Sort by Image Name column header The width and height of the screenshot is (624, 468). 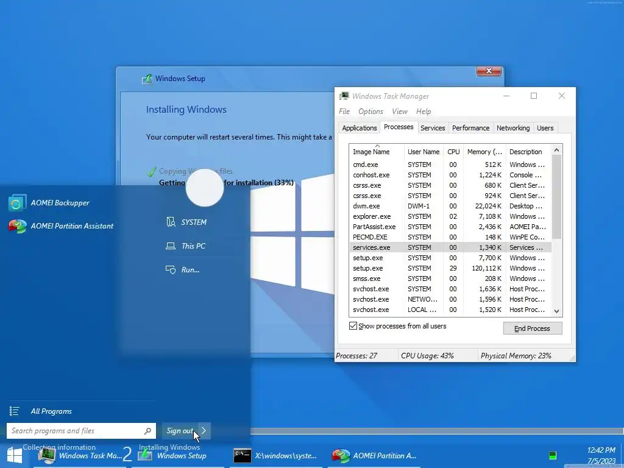377,152
